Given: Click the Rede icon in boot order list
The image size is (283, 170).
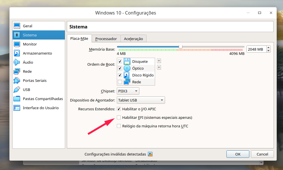Looking at the screenshot, I should 127,82.
